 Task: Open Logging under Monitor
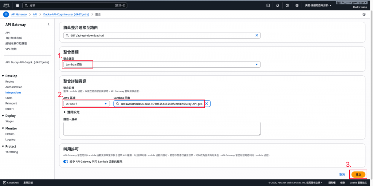[x=10, y=139]
